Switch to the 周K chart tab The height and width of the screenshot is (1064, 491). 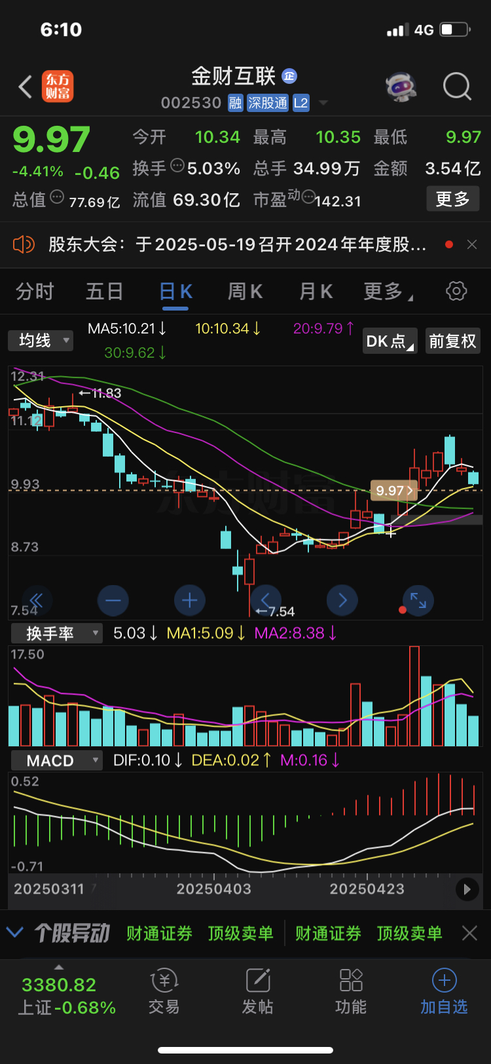pyautogui.click(x=245, y=291)
